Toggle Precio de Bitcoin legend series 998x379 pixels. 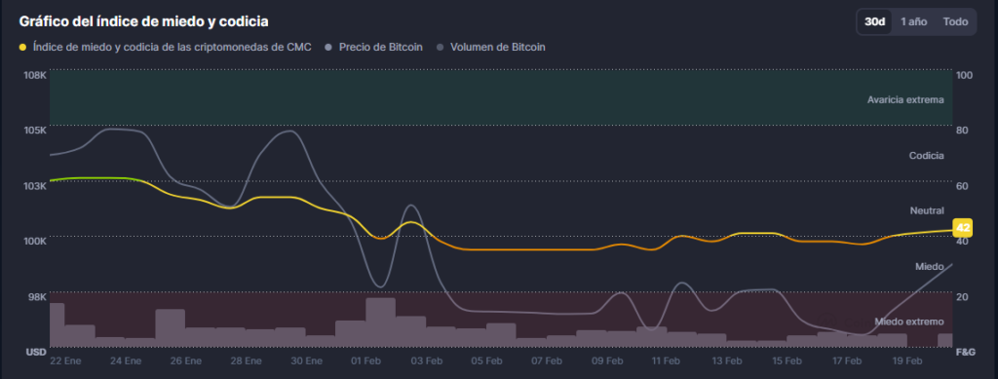(373, 47)
